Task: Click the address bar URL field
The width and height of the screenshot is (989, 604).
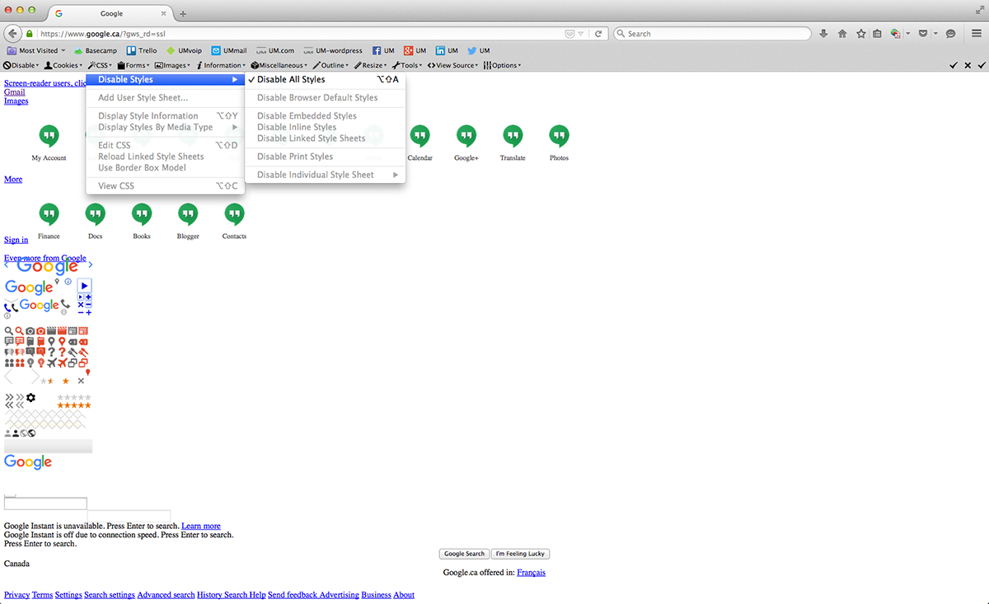Action: click(297, 34)
